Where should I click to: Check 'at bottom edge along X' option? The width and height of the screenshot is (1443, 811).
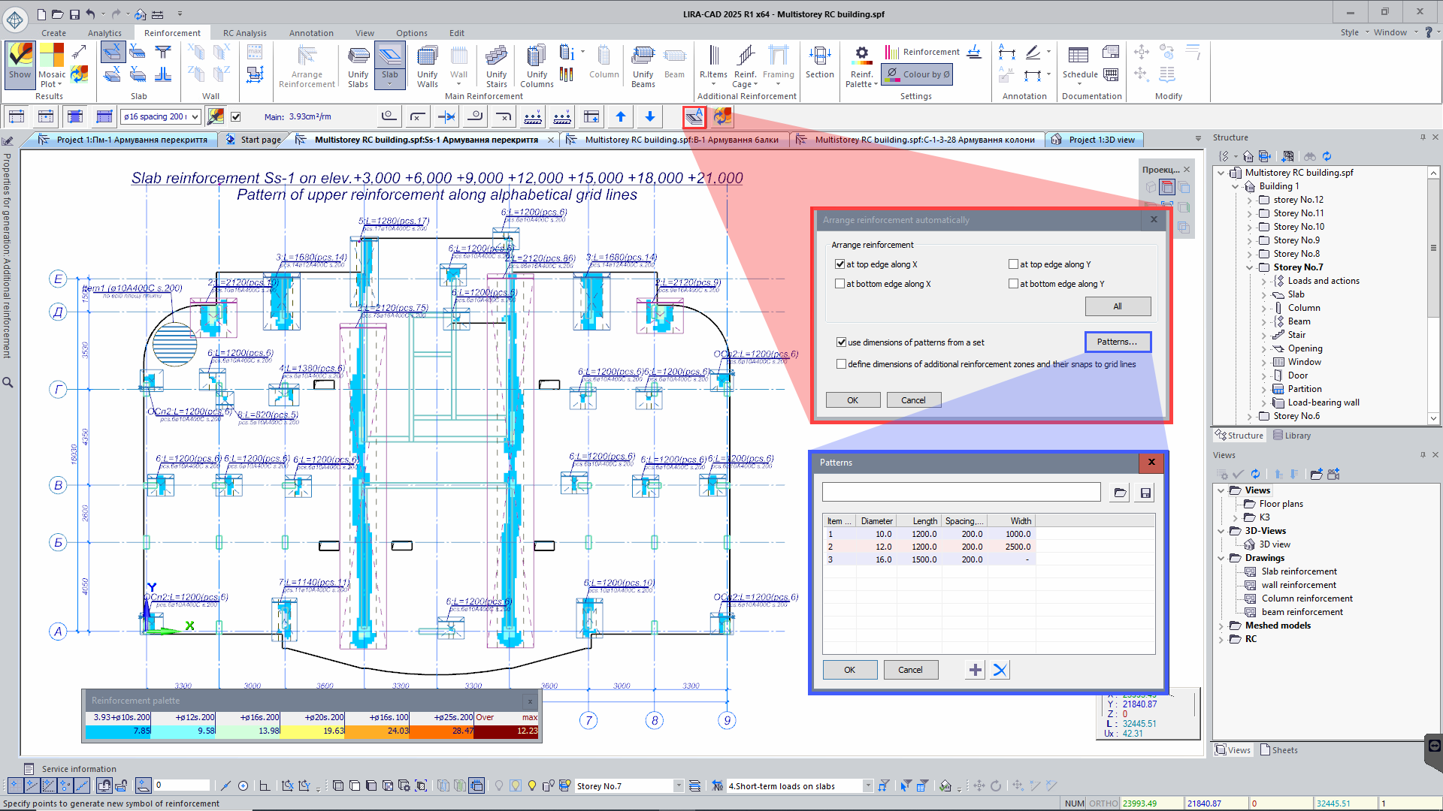pos(839,284)
